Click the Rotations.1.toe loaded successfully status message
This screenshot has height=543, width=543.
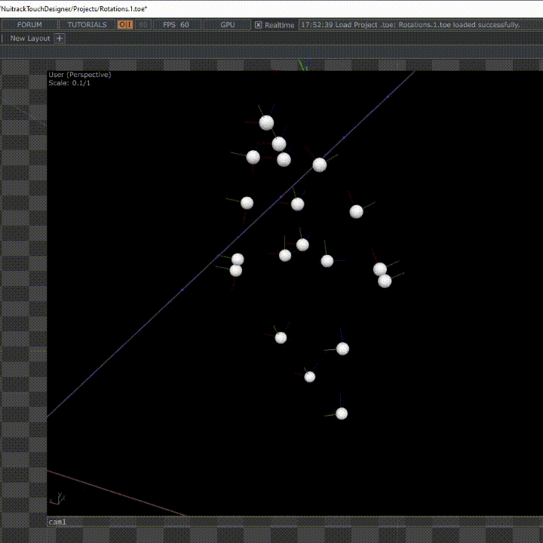tap(410, 25)
